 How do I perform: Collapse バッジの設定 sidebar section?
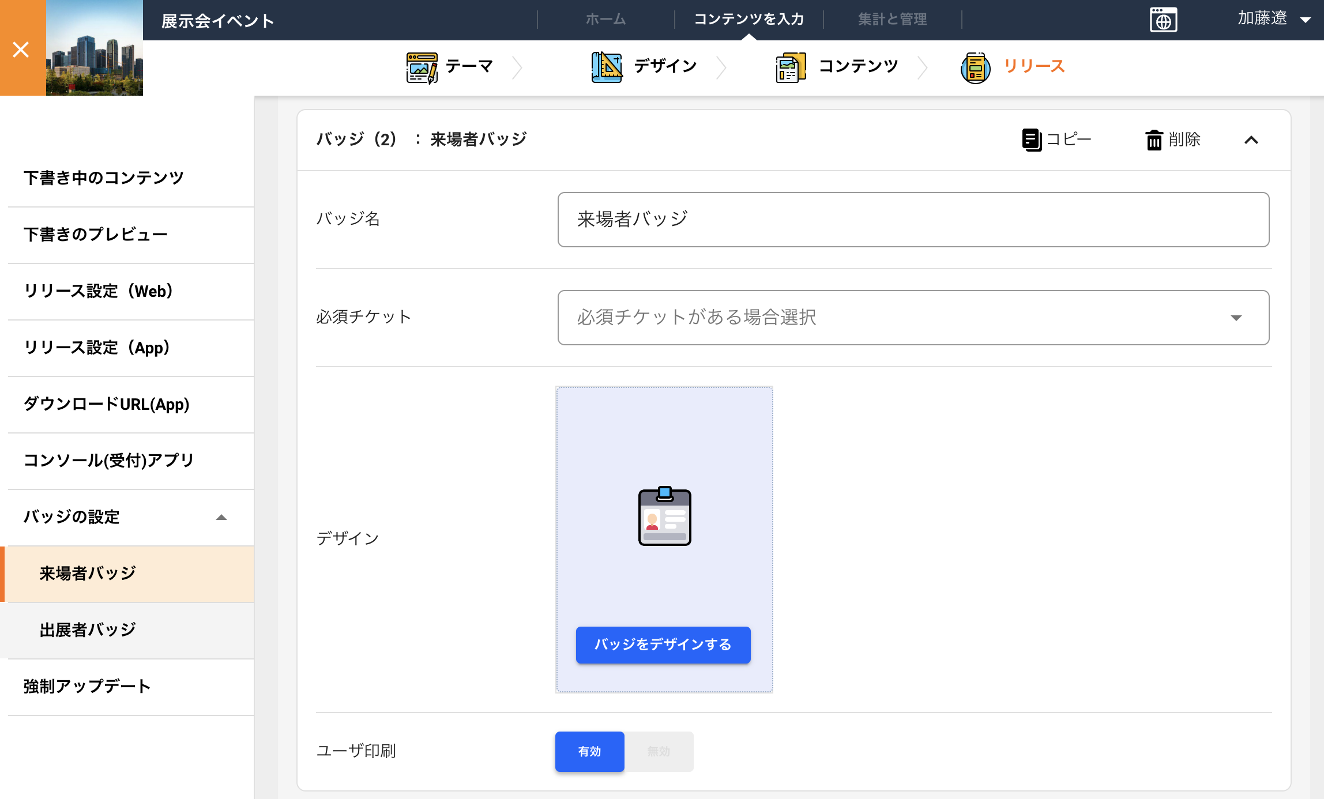221,517
